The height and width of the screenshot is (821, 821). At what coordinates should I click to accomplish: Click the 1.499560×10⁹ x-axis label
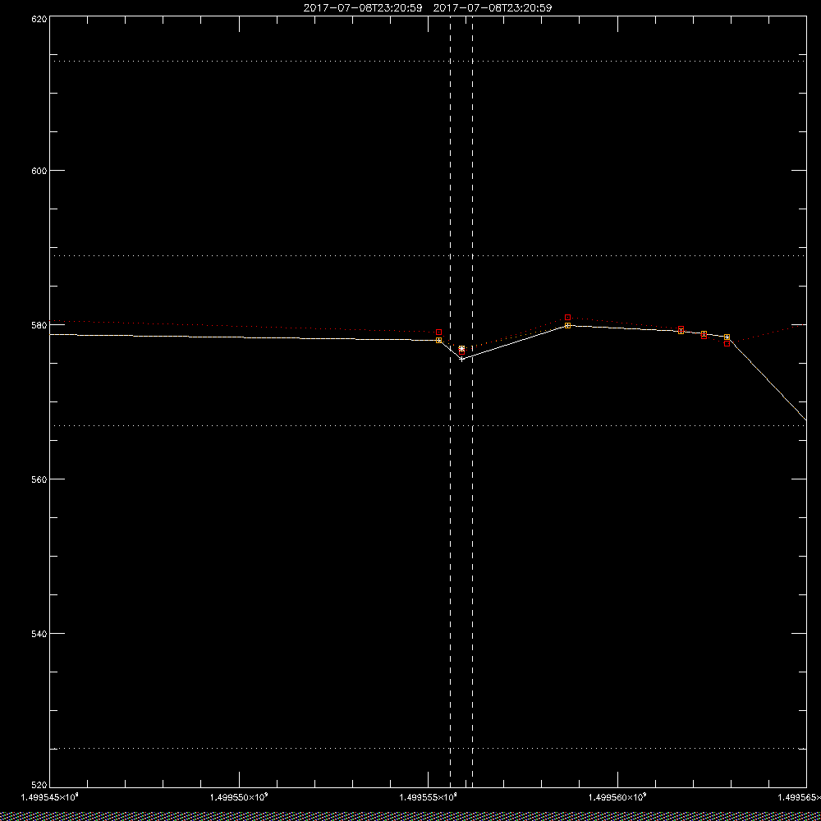click(x=618, y=797)
